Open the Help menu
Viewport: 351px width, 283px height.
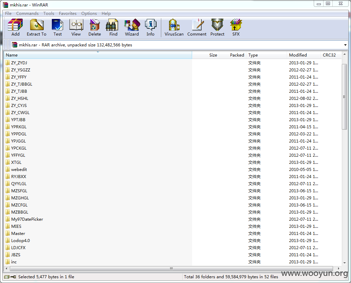coord(106,14)
